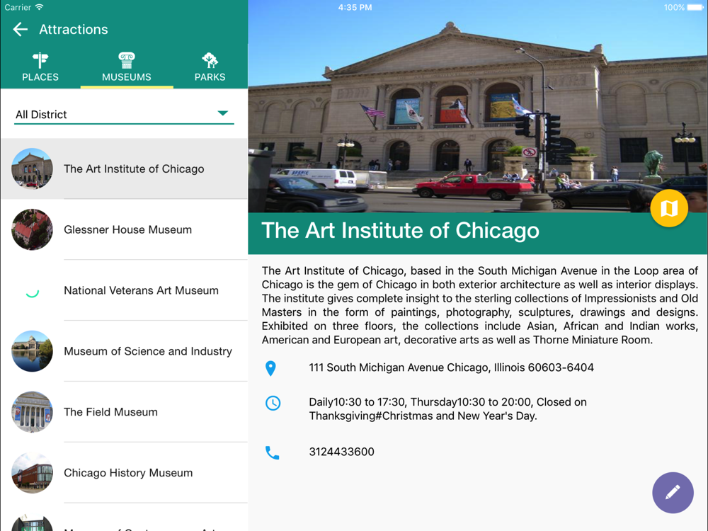This screenshot has width=708, height=531.
Task: Switch to the PARKS tab
Action: (210, 67)
